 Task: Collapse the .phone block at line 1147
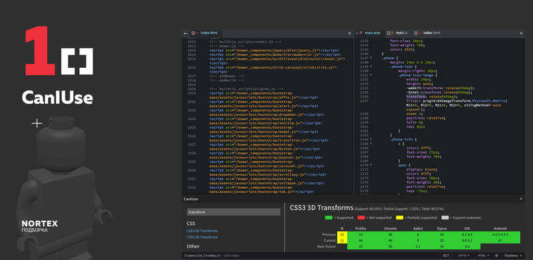[371, 58]
